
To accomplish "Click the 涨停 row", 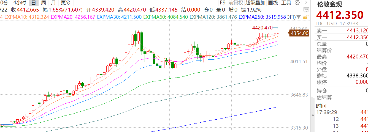I will [x=342, y=82].
